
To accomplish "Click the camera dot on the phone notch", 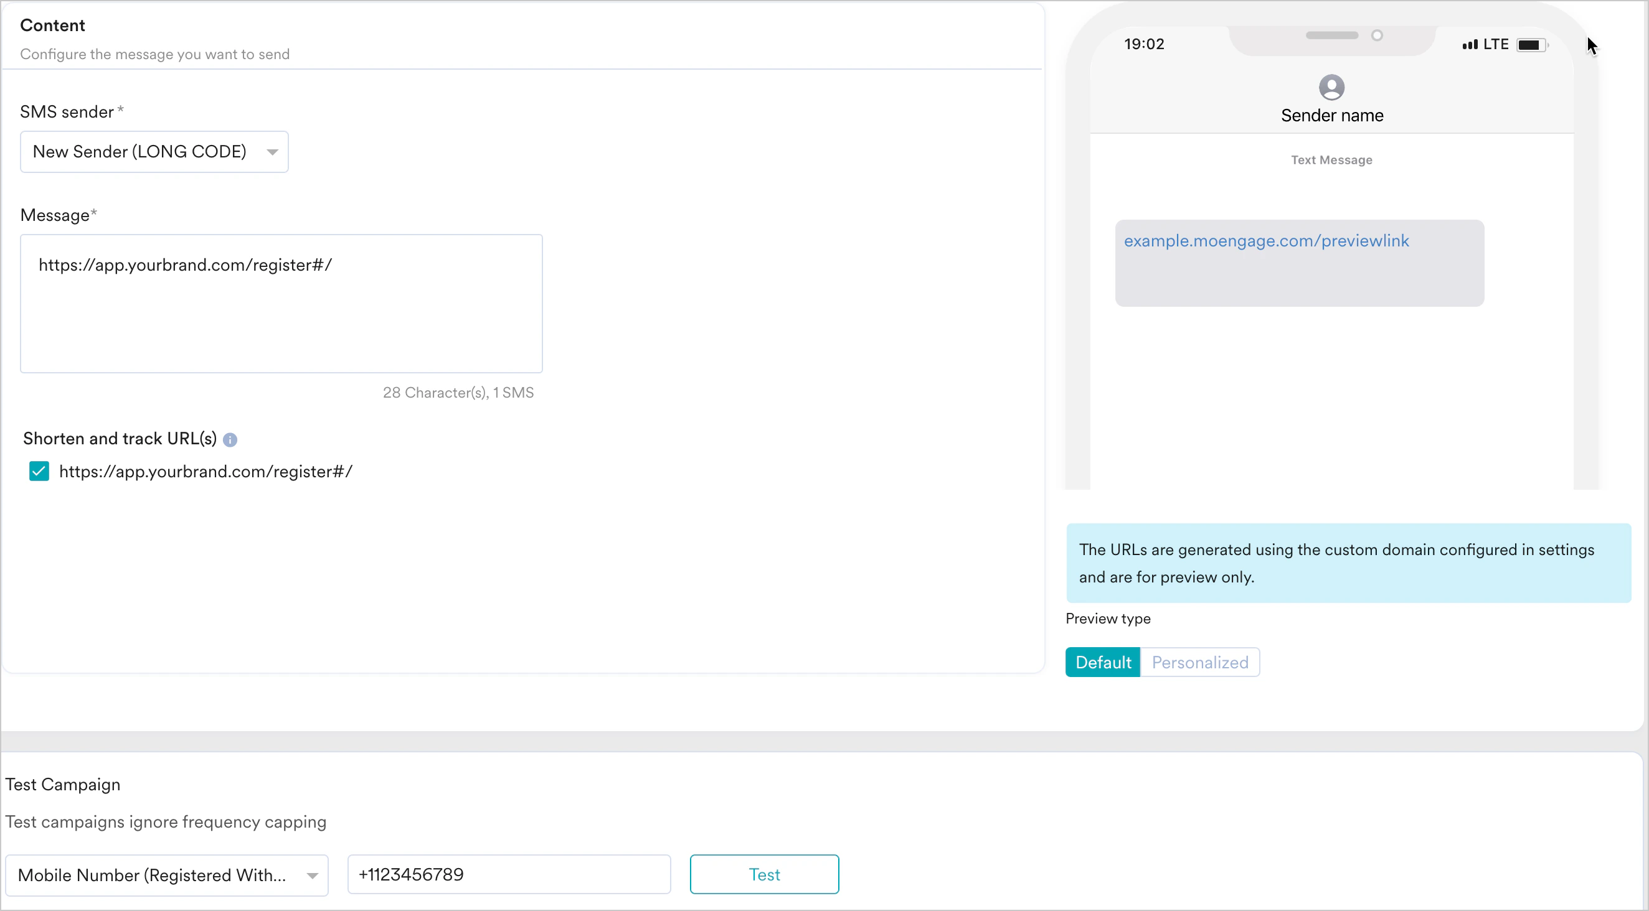I will coord(1377,37).
